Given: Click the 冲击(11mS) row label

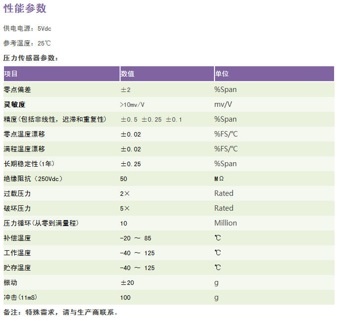Looking at the screenshot, I should pos(21,297).
